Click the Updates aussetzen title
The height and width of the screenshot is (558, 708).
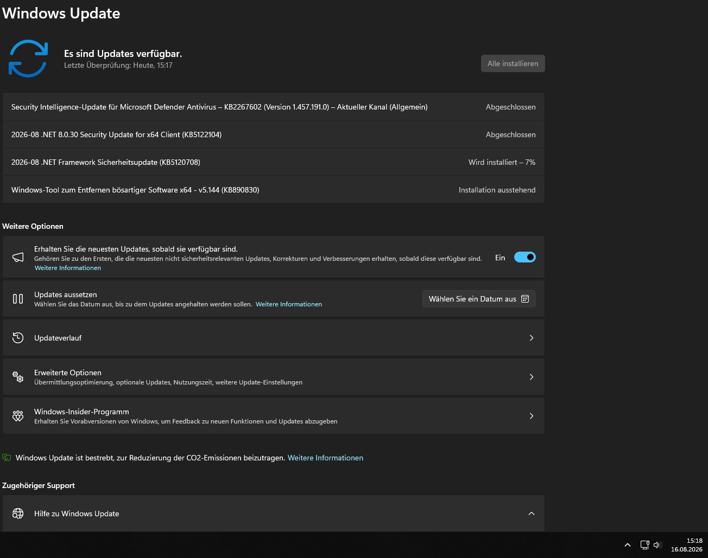click(x=66, y=294)
